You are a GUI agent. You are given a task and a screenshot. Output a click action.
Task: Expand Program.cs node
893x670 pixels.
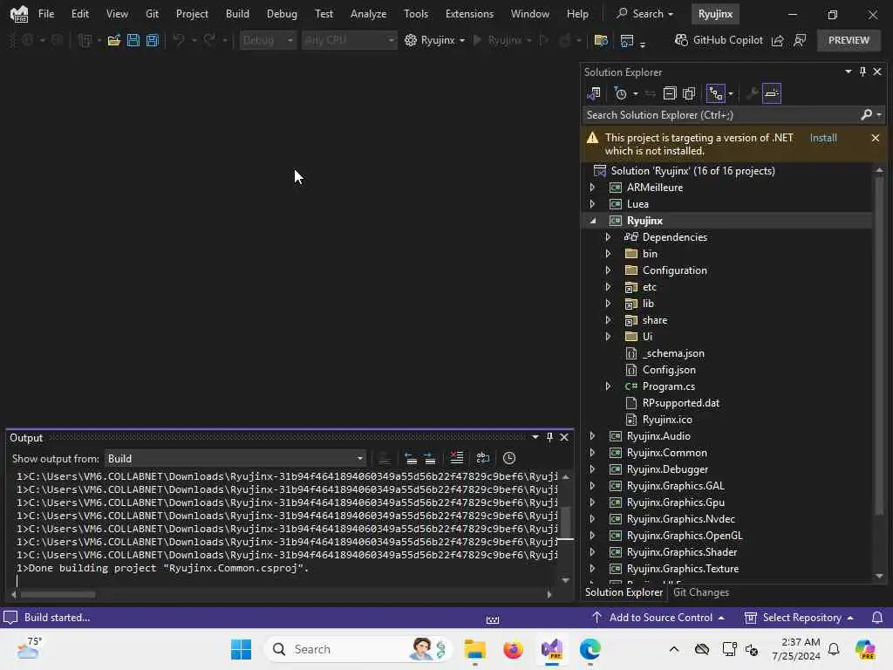(608, 386)
